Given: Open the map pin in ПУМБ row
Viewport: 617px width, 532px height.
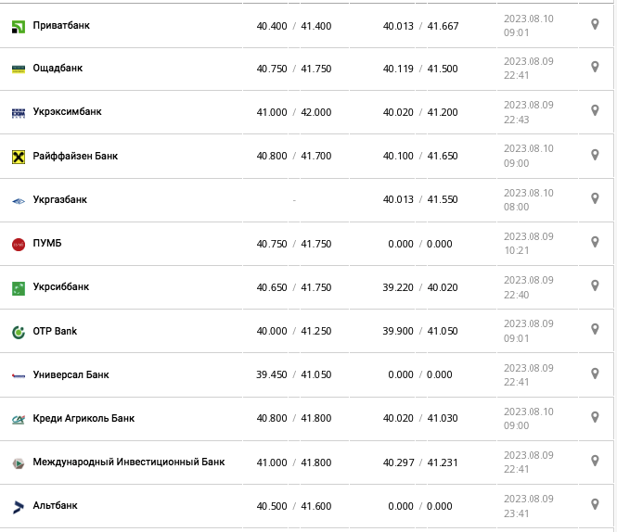Looking at the screenshot, I should click(596, 242).
